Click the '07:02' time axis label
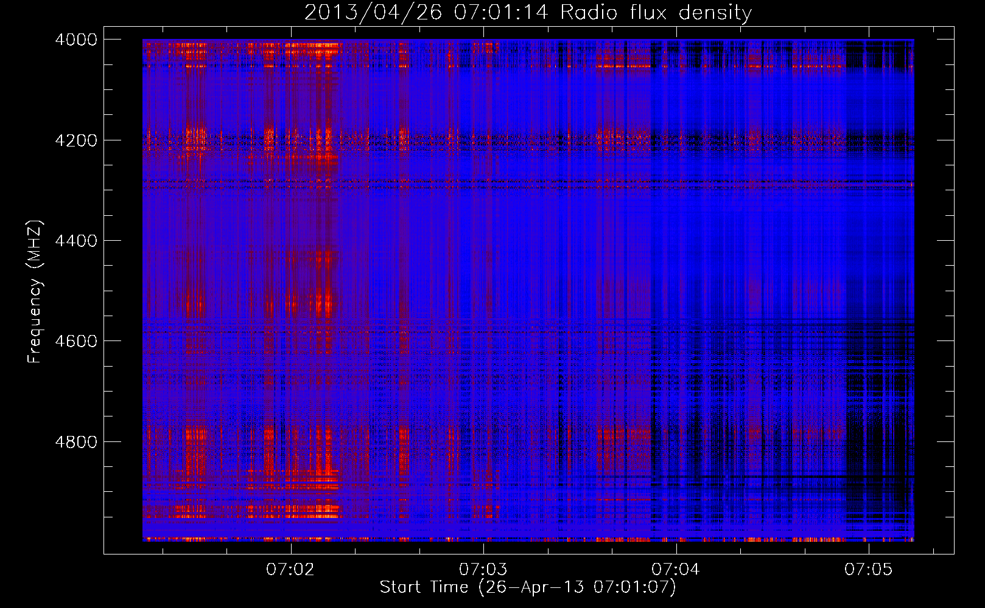The width and height of the screenshot is (985, 608). coord(290,569)
